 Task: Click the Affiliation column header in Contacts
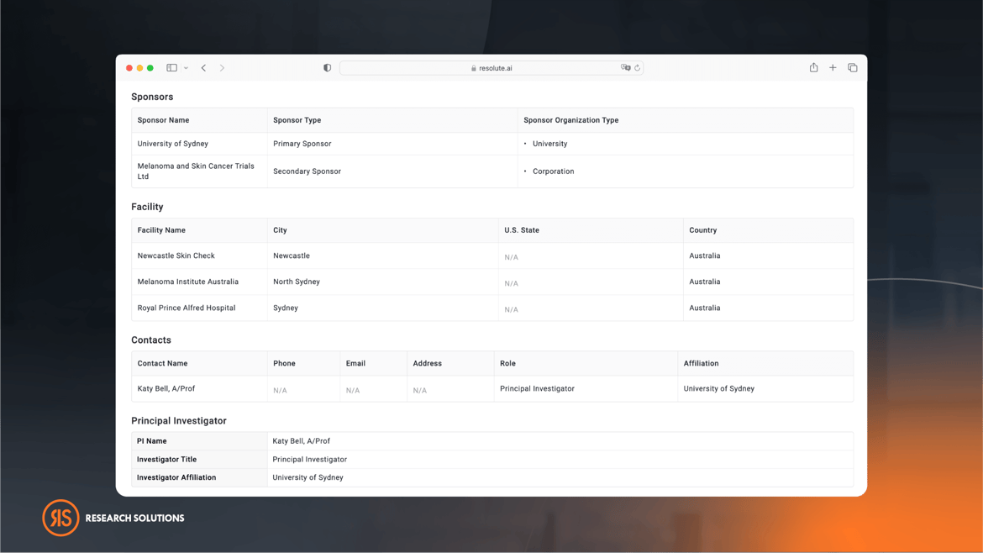point(701,364)
